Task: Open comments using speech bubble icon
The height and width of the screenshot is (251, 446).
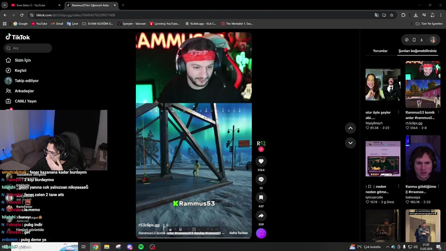Action: pyautogui.click(x=261, y=179)
